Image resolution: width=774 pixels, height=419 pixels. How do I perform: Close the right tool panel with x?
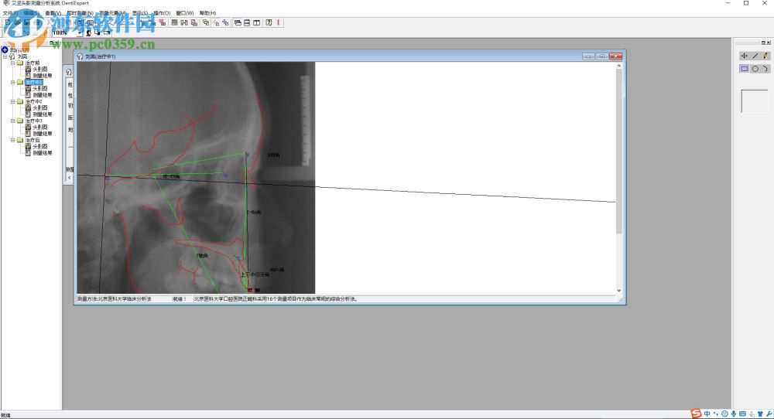pos(769,43)
